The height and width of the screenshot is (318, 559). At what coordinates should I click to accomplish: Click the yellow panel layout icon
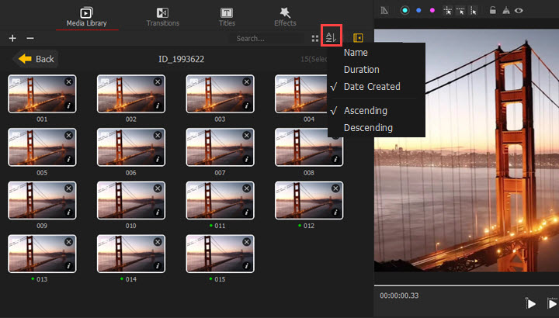(358, 38)
